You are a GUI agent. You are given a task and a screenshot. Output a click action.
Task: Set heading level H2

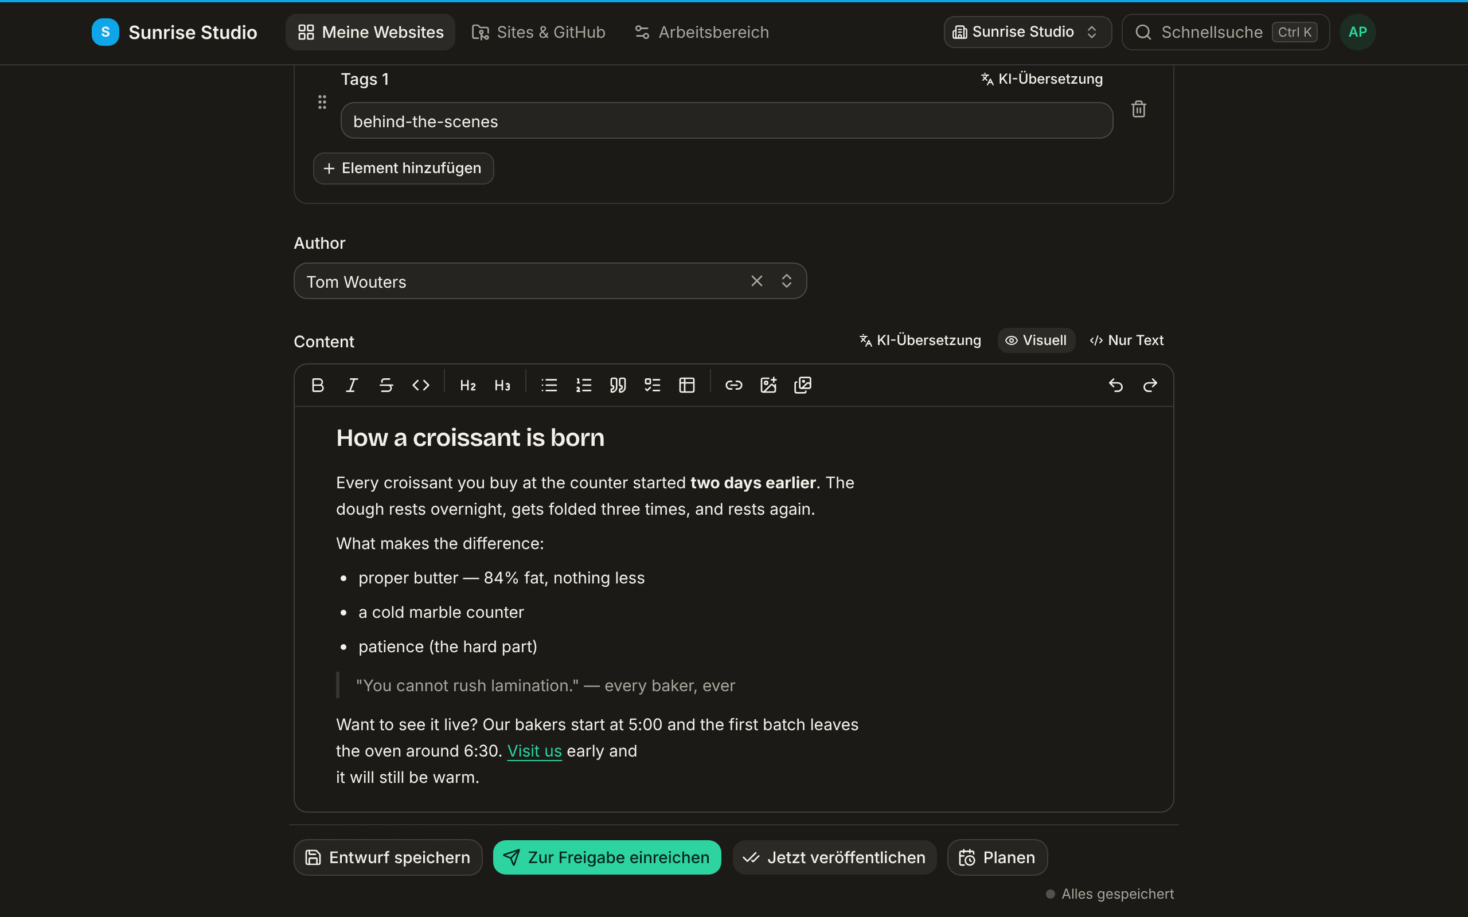tap(468, 385)
